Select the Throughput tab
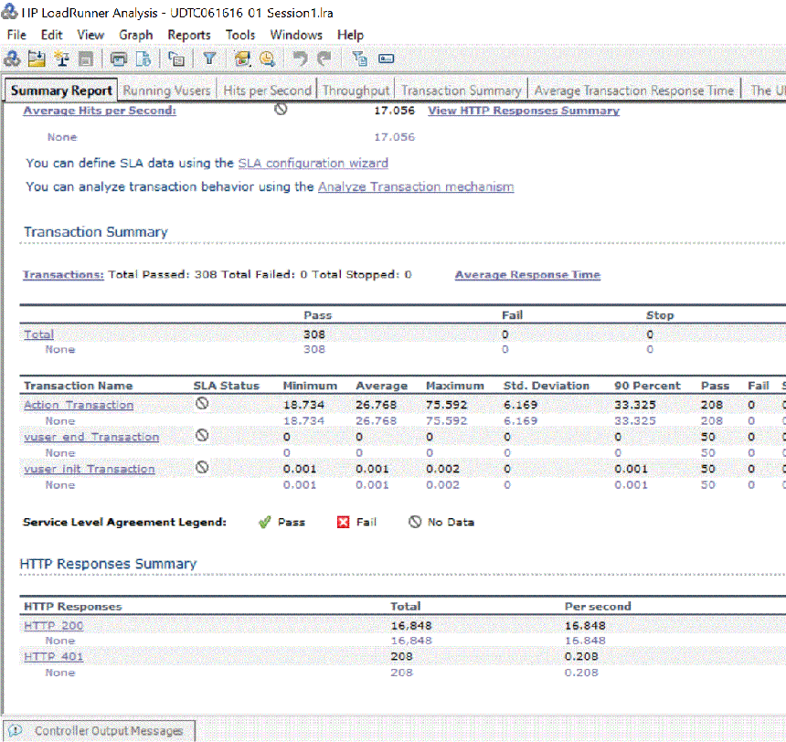Image resolution: width=786 pixels, height=742 pixels. coord(356,90)
